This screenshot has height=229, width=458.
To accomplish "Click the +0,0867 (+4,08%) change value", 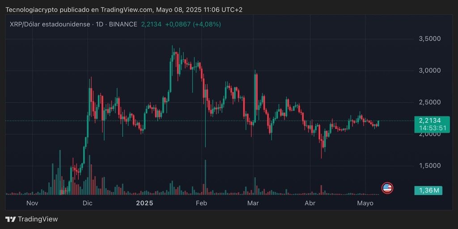I will [193, 24].
